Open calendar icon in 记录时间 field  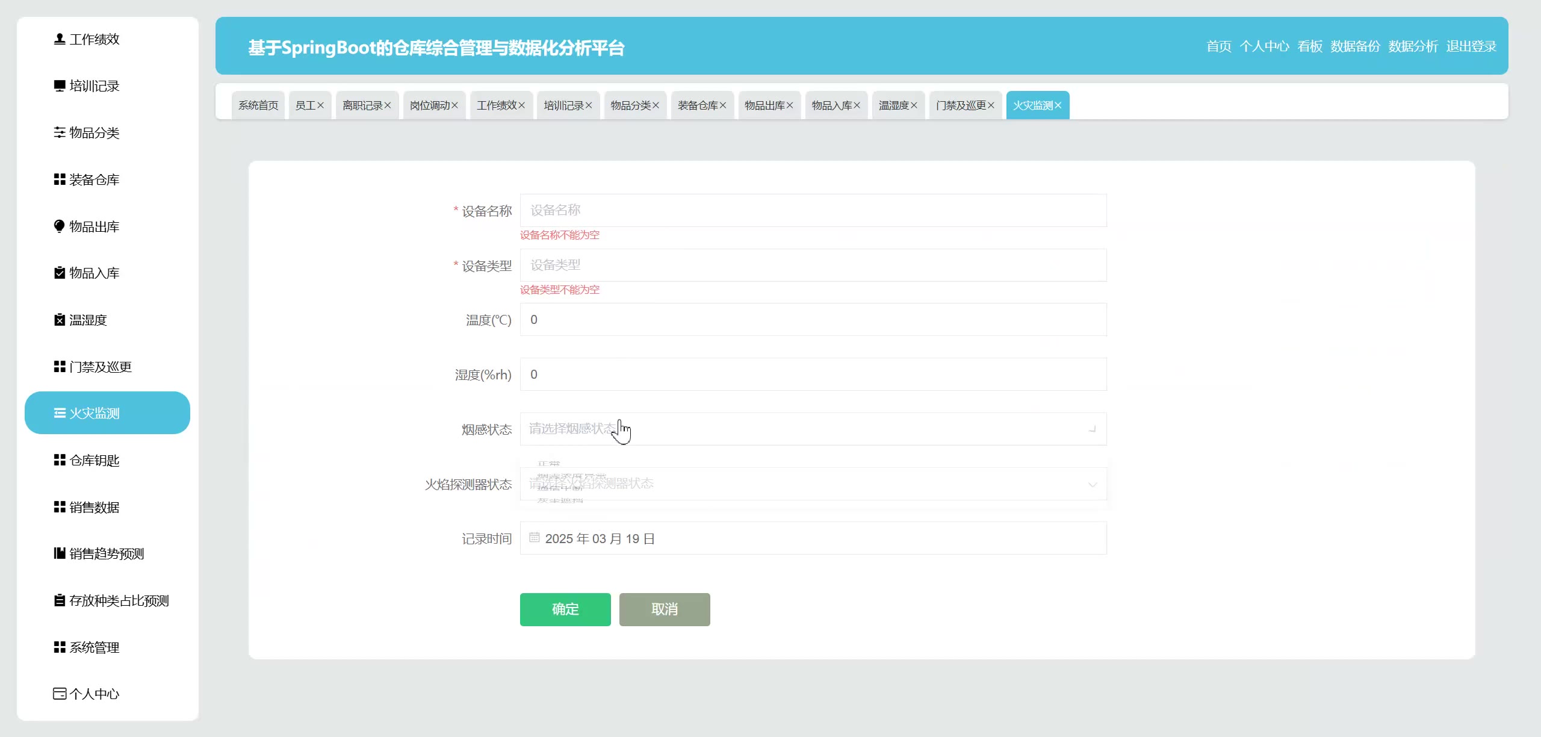click(534, 538)
